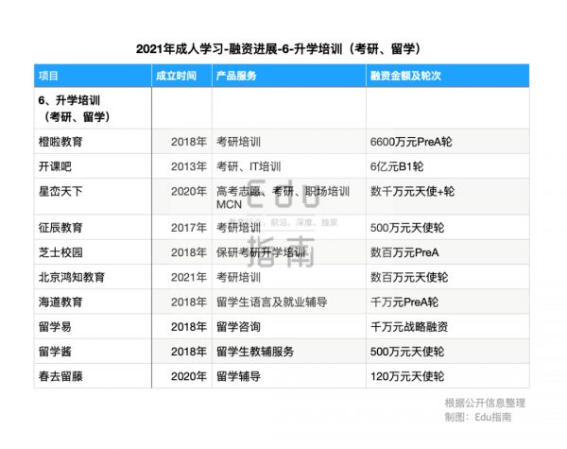
Task: Select the 芝士校园 project cell
Action: (60, 252)
